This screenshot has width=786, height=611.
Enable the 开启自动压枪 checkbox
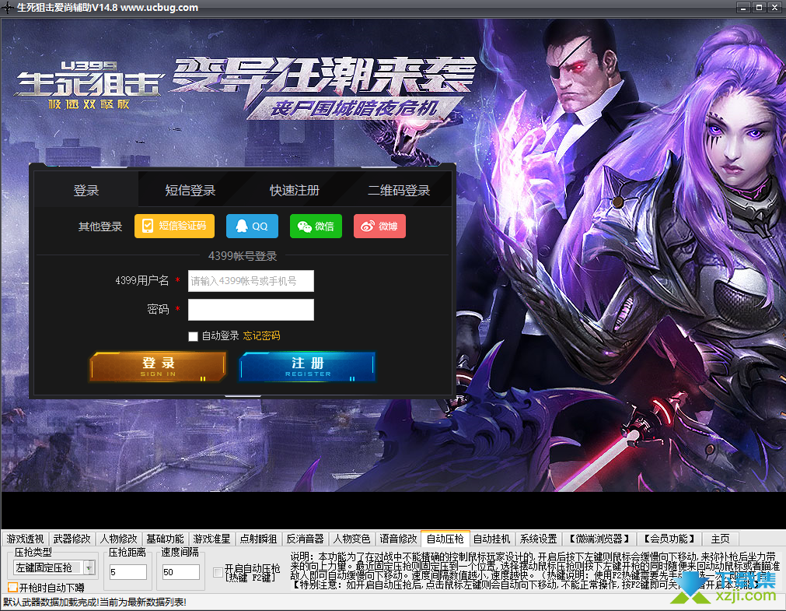[218, 572]
